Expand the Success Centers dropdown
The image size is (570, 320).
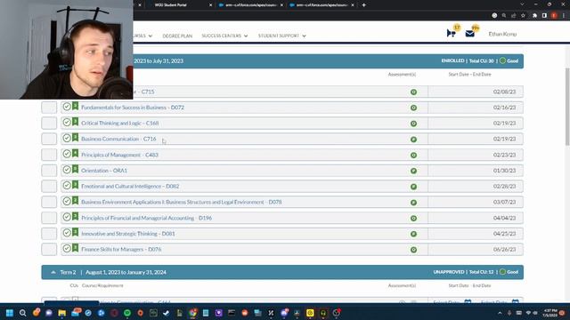coord(246,36)
